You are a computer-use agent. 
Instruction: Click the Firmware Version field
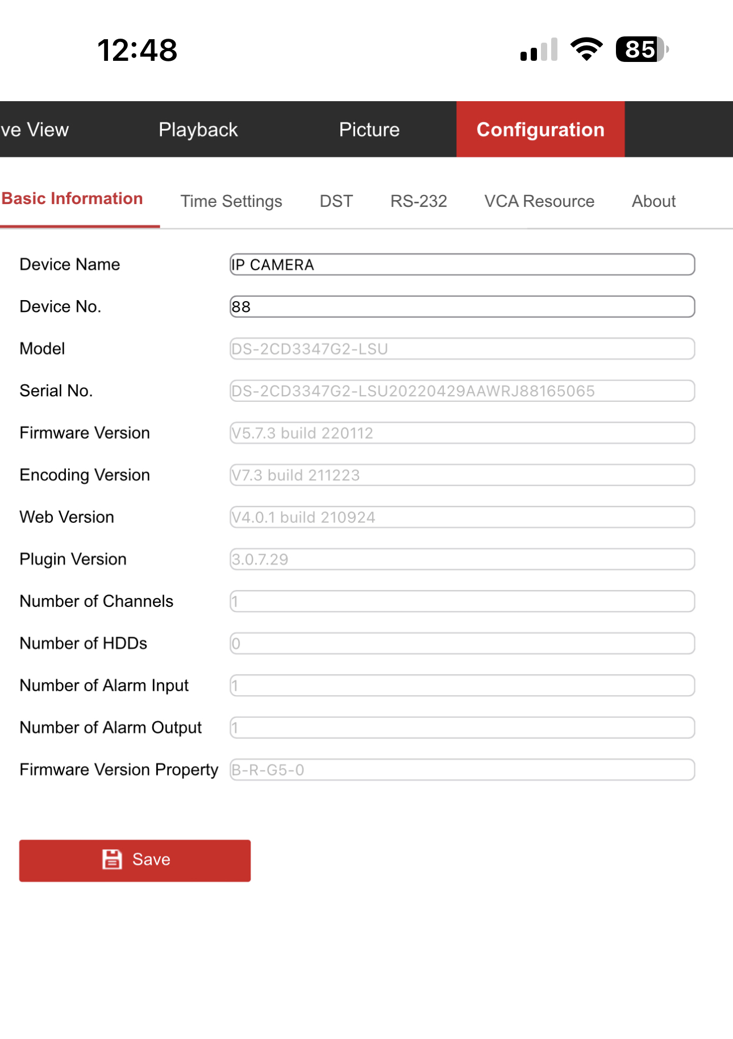tap(461, 433)
